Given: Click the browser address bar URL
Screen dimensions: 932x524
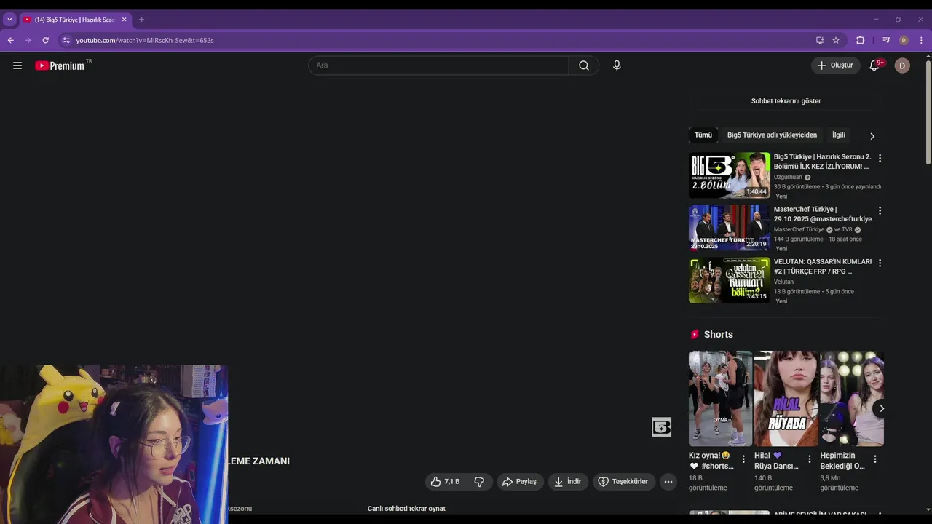Looking at the screenshot, I should 145,40.
